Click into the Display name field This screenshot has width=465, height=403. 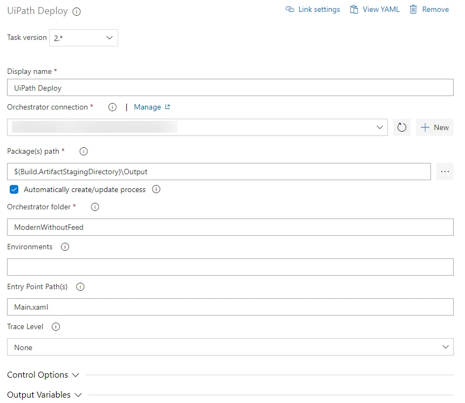(x=230, y=87)
